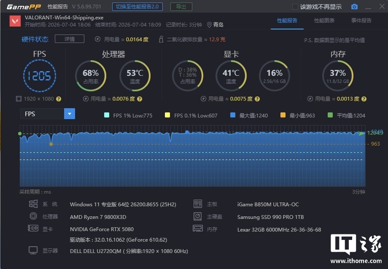This screenshot has width=388, height=269.
Task: Click help icon next to 1920 x 1080
Action: (x=58, y=99)
